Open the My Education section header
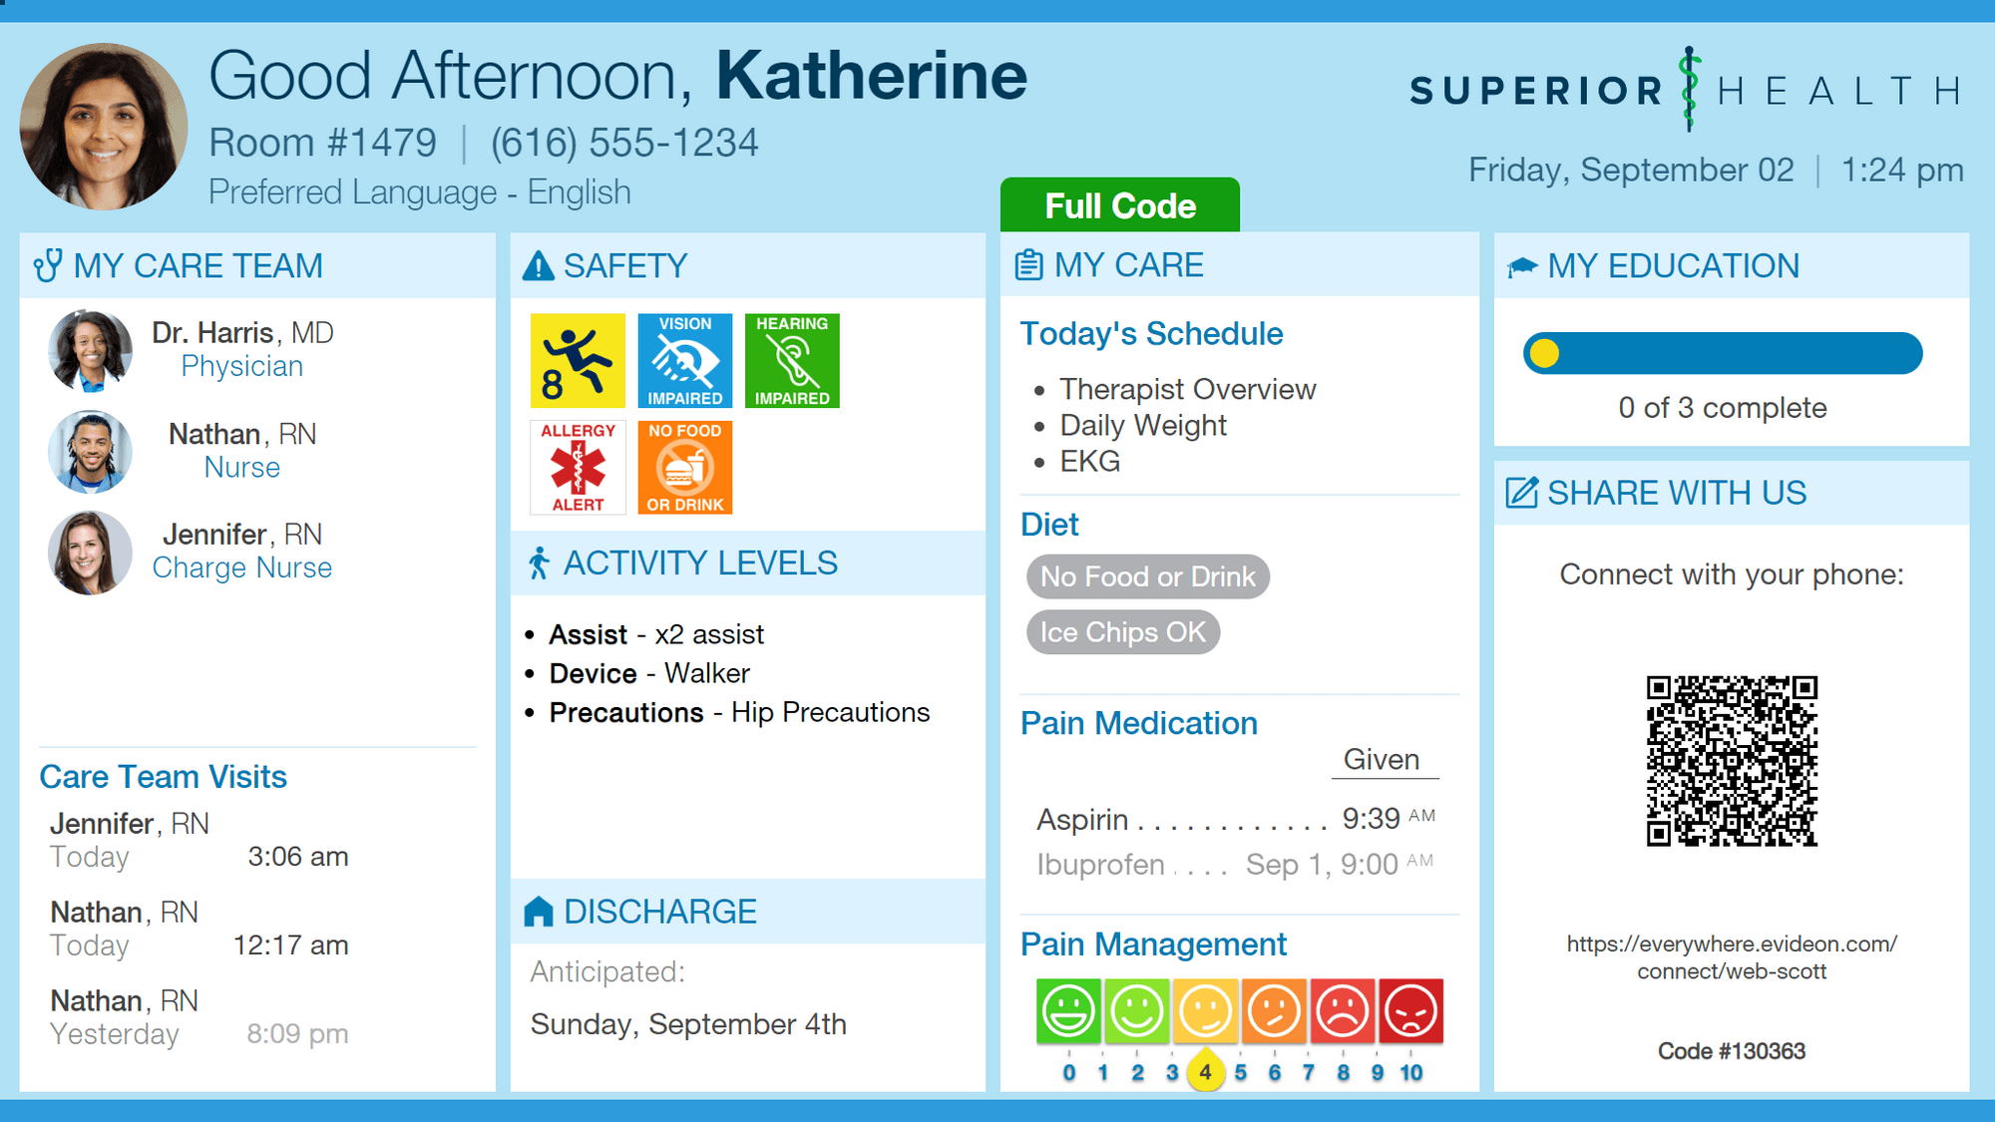The width and height of the screenshot is (1995, 1122). tap(1673, 266)
